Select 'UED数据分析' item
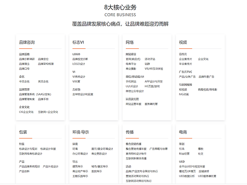 (x=187, y=176)
